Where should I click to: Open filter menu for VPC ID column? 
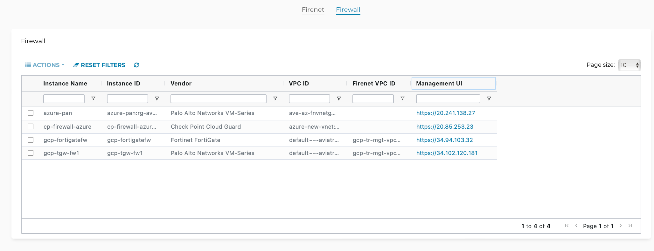[339, 98]
